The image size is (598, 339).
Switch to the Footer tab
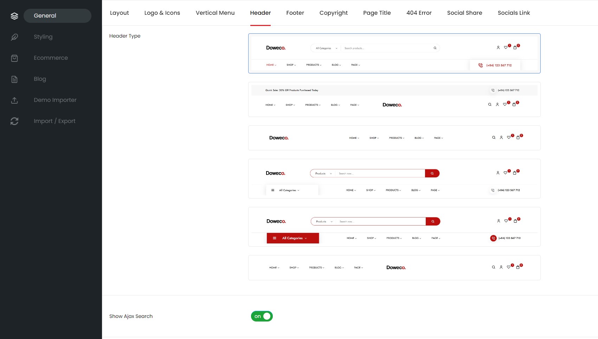pyautogui.click(x=295, y=13)
